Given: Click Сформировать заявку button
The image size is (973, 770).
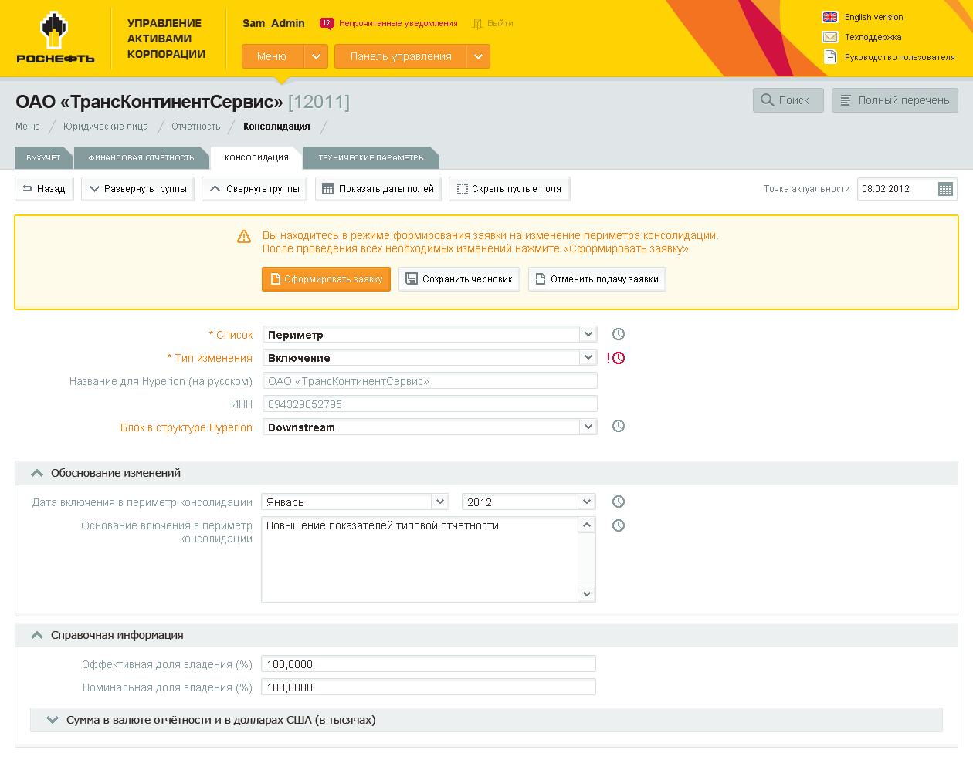Looking at the screenshot, I should (x=326, y=279).
